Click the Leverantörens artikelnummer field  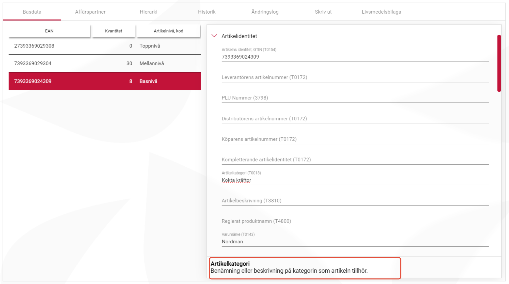tap(355, 78)
